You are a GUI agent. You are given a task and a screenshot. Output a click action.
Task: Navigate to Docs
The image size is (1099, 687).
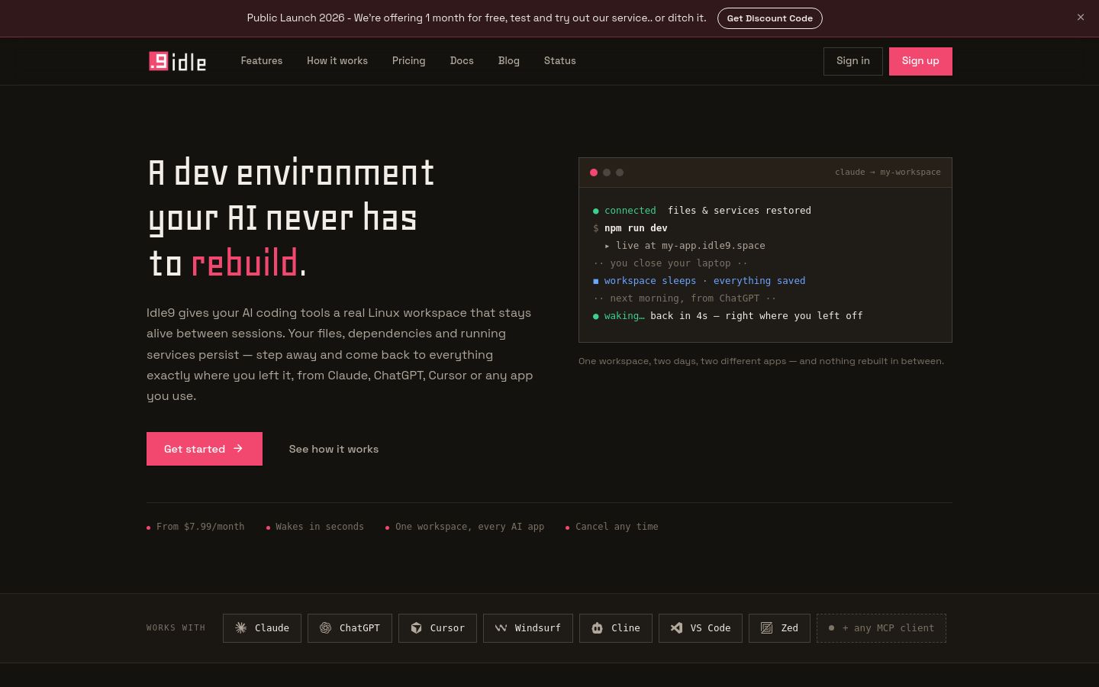(462, 61)
